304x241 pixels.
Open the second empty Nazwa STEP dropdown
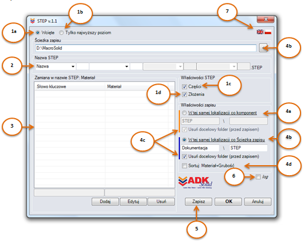click(x=109, y=66)
